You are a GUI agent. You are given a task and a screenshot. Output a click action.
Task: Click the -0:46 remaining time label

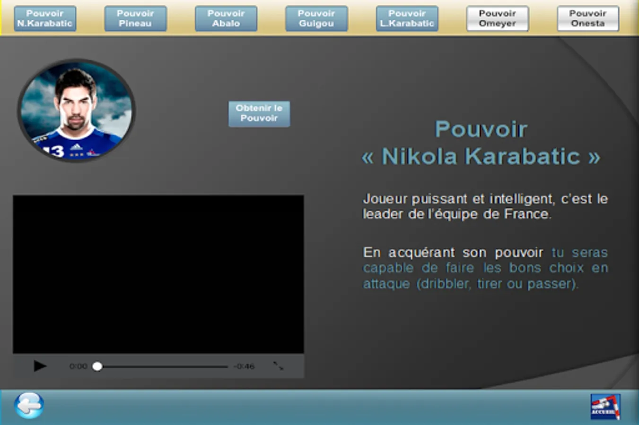point(244,366)
